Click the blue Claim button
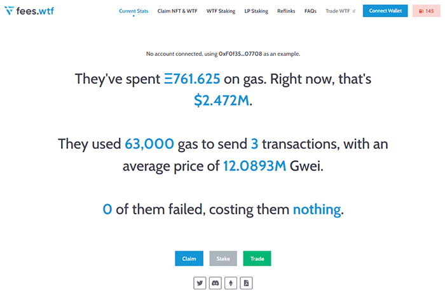 coord(189,258)
